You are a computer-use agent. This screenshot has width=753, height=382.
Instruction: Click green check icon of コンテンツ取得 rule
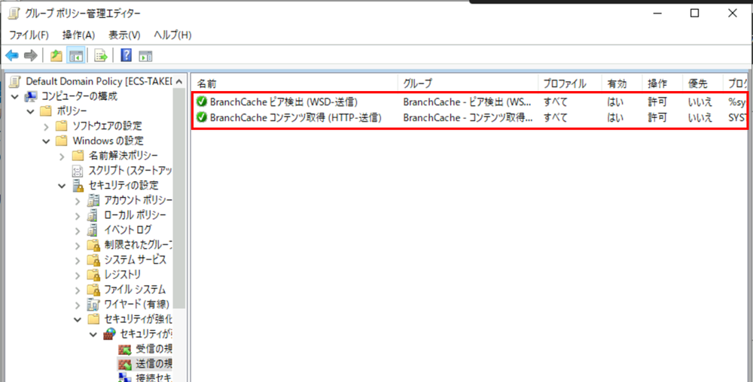[202, 117]
